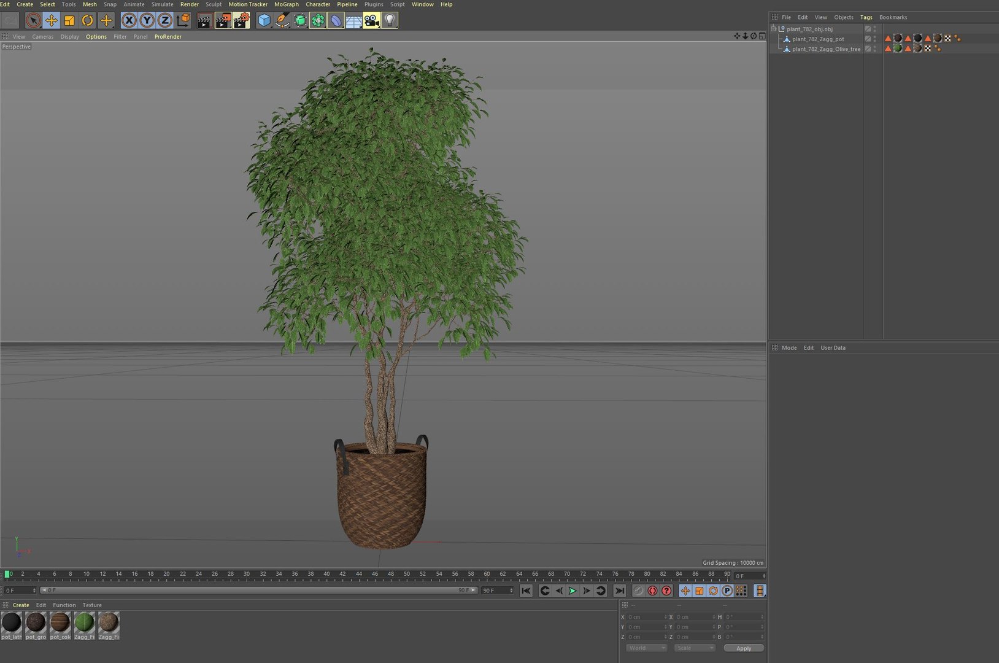Screen dimensions: 999x663
Task: Click the viewport pan navigation icon
Action: 737,36
